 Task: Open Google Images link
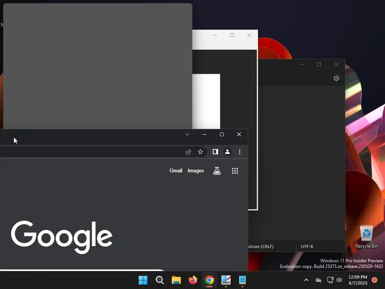click(x=196, y=170)
